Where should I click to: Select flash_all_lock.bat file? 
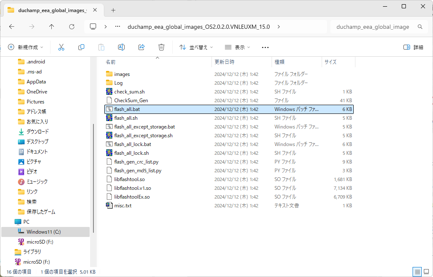click(229, 144)
